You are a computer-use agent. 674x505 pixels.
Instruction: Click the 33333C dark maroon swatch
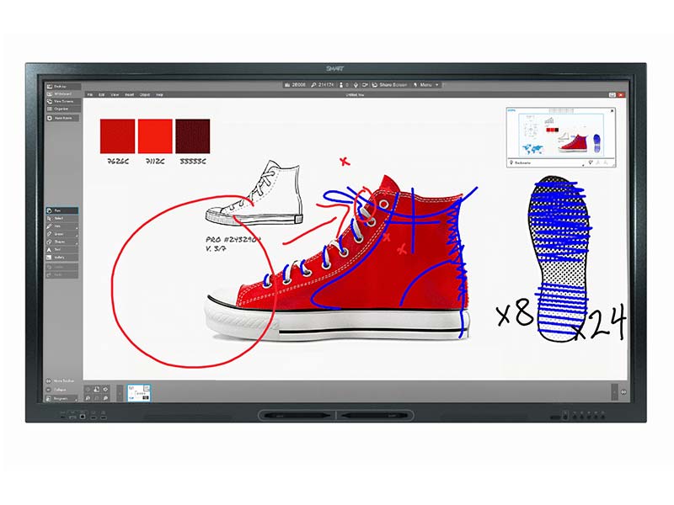(x=193, y=136)
